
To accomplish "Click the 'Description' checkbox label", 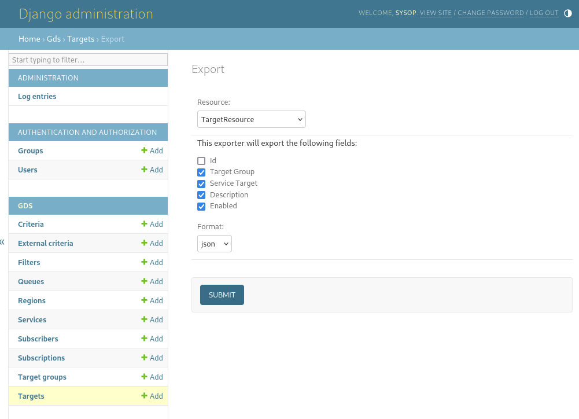I will click(x=229, y=194).
